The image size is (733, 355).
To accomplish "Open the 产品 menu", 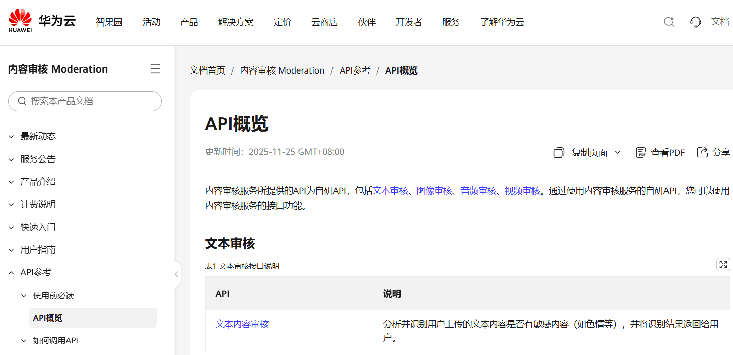I will coord(189,22).
